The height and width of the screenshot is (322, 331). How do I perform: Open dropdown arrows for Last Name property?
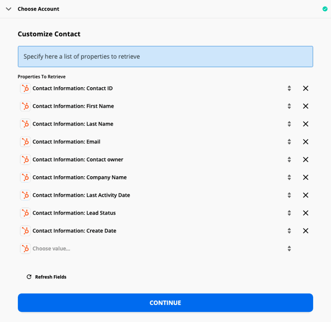pos(289,124)
